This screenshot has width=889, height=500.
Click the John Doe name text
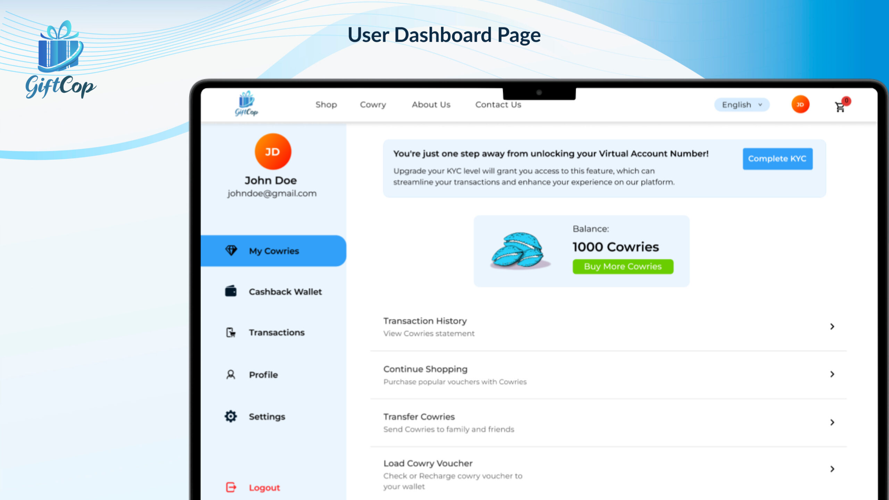pos(271,180)
